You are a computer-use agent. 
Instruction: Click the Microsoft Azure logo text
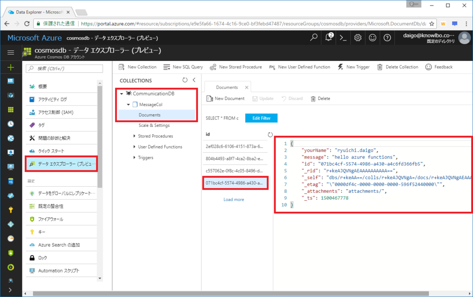point(34,38)
